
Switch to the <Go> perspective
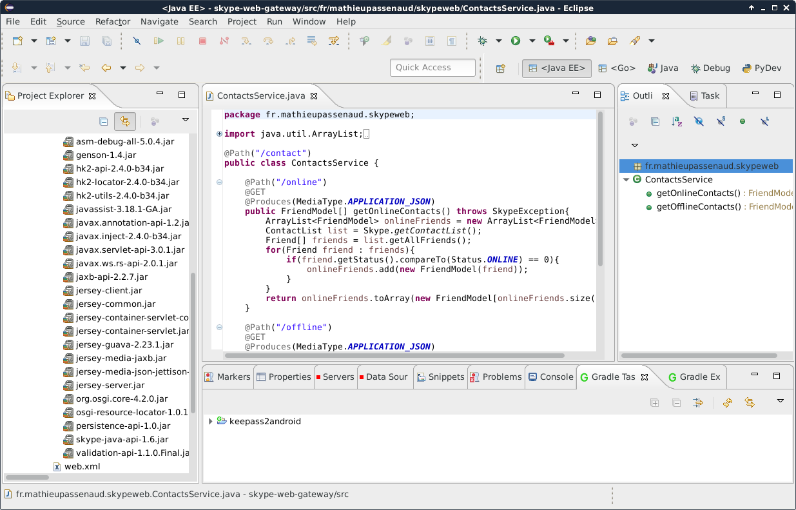pos(617,68)
